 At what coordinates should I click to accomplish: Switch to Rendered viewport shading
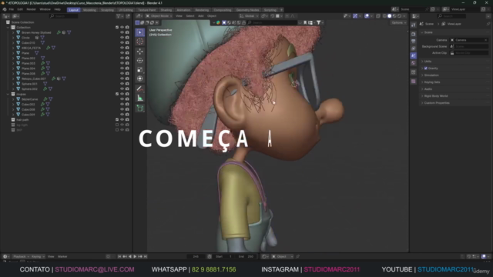399,16
